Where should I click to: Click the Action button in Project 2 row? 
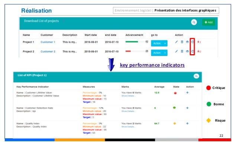157,53
